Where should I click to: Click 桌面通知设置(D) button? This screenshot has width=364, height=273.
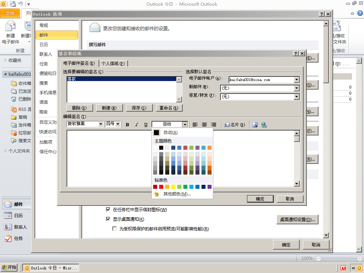click(x=298, y=219)
